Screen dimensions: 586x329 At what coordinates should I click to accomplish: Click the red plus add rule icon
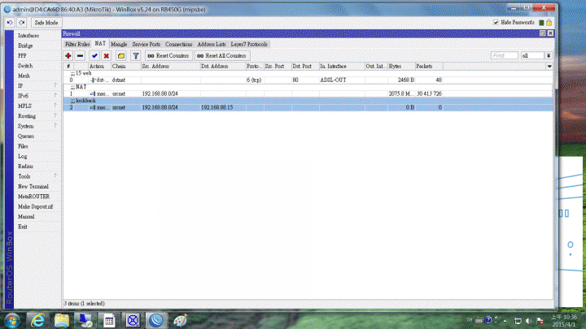coord(68,55)
